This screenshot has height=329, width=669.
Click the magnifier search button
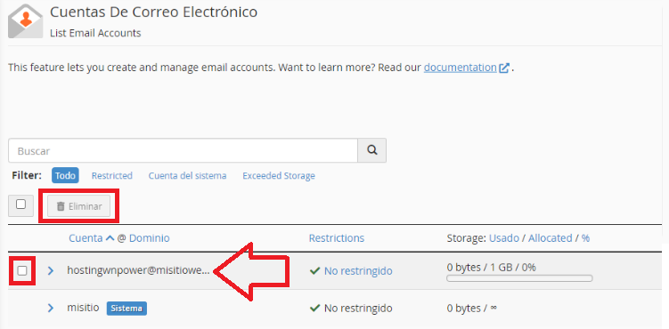372,150
